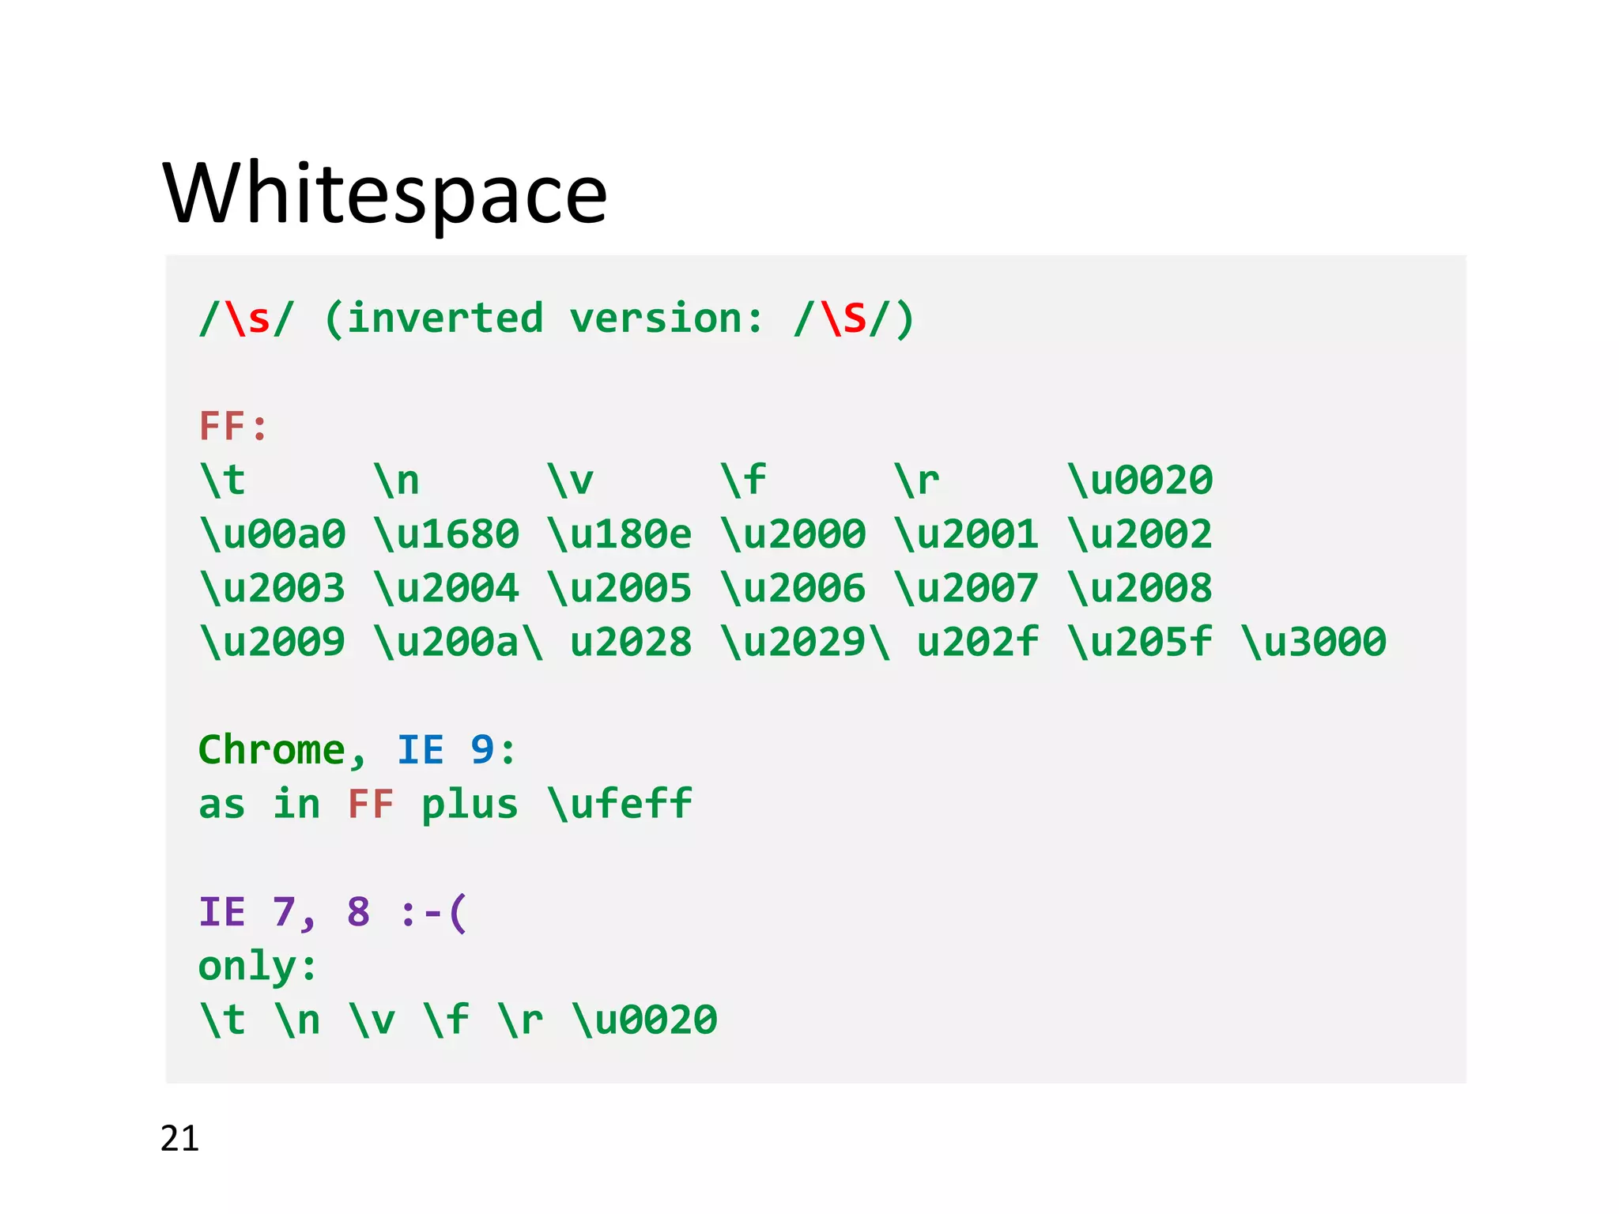Select the u2028 code
1619x1214 pixels.
tap(632, 641)
